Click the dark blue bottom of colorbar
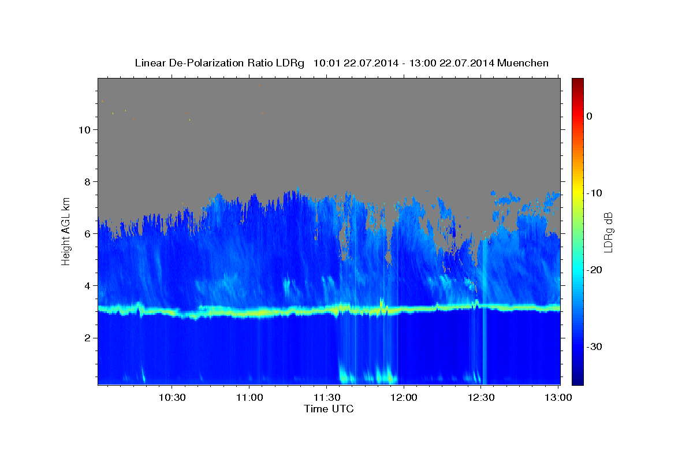The height and width of the screenshot is (462, 693). point(577,378)
